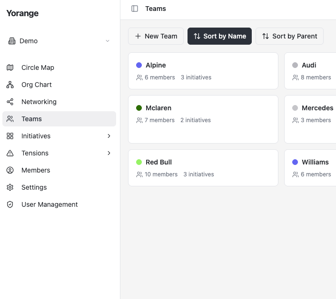Open the Members page
Image resolution: width=336 pixels, height=299 pixels.
[x=59, y=170]
